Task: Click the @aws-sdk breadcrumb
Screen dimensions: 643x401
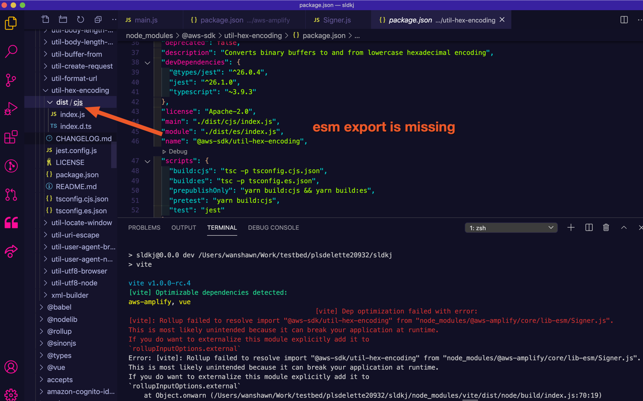Action: [x=198, y=36]
